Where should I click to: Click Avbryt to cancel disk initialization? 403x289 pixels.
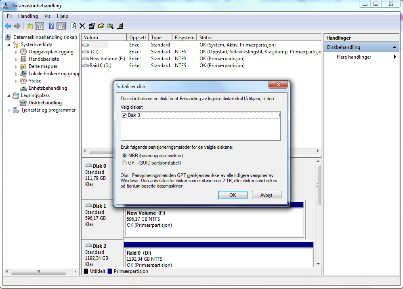pyautogui.click(x=267, y=195)
